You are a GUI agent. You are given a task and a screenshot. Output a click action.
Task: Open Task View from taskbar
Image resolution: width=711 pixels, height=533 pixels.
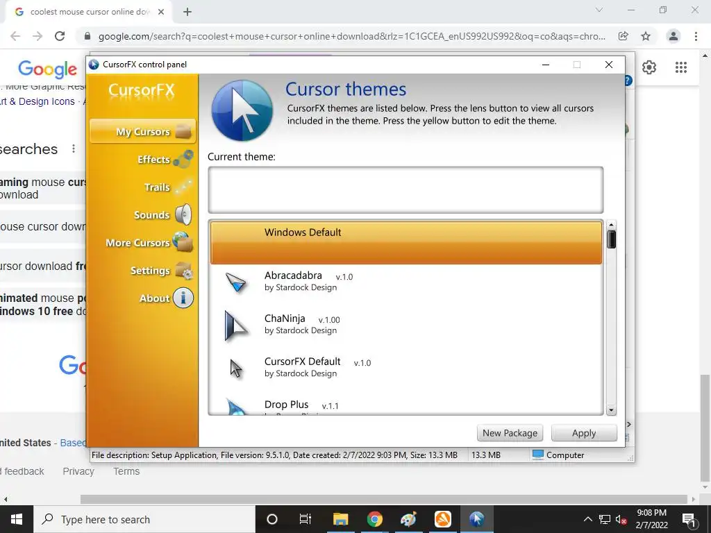306,519
